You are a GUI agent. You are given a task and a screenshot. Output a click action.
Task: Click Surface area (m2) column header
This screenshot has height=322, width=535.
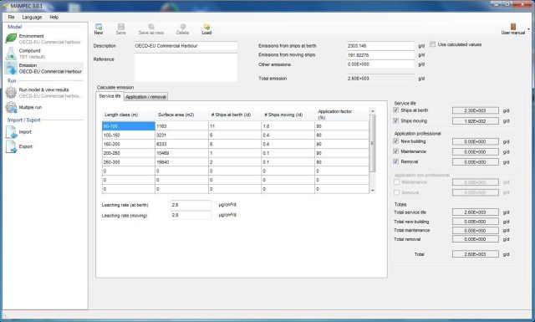[181, 115]
